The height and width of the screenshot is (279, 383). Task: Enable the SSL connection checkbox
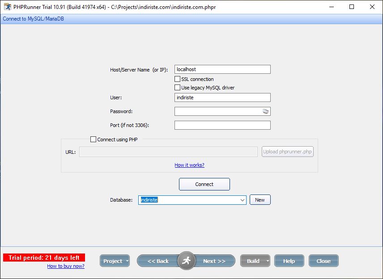tap(177, 79)
